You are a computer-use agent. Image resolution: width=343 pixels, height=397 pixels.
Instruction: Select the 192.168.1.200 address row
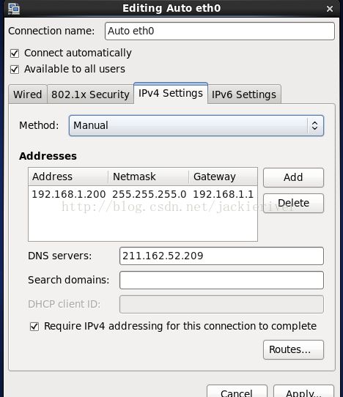tap(143, 194)
